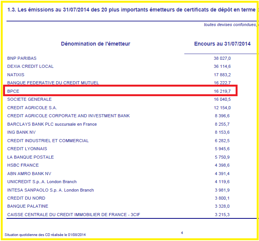Select the amount 4 119,6

click(x=222, y=182)
